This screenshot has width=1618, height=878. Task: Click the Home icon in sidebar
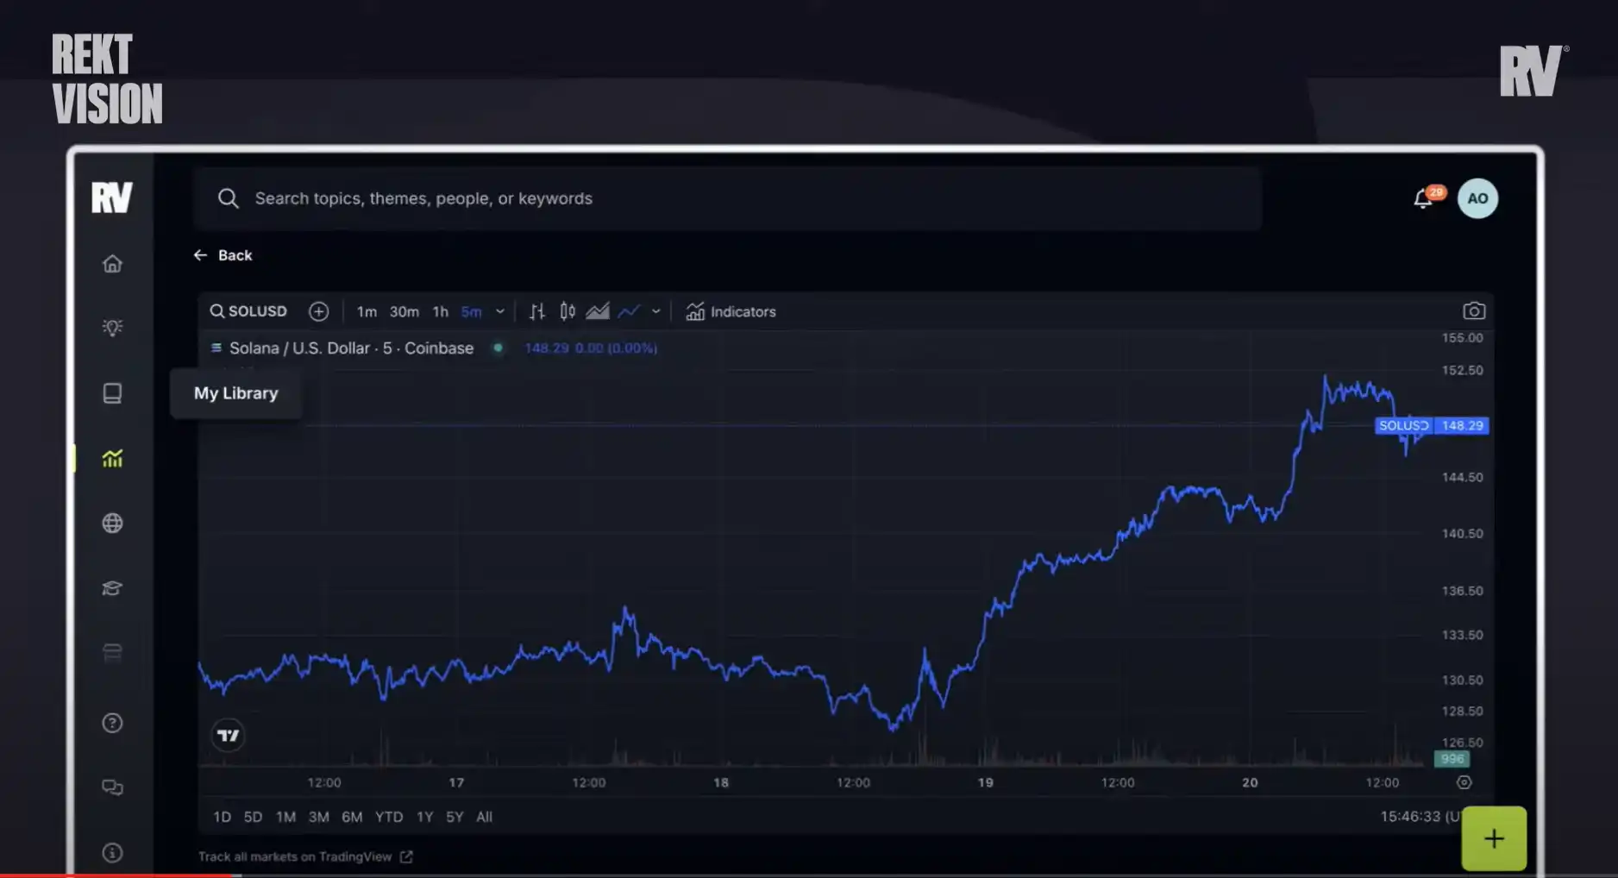pyautogui.click(x=112, y=264)
